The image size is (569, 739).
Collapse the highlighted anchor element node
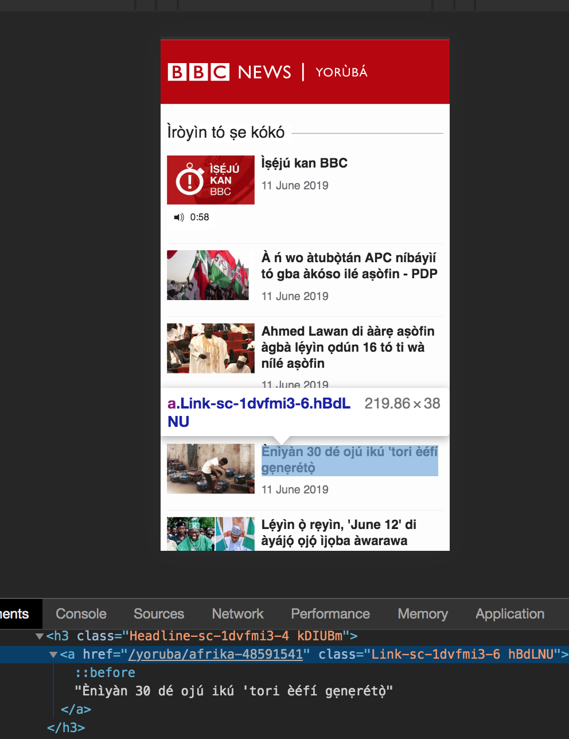[x=53, y=654]
